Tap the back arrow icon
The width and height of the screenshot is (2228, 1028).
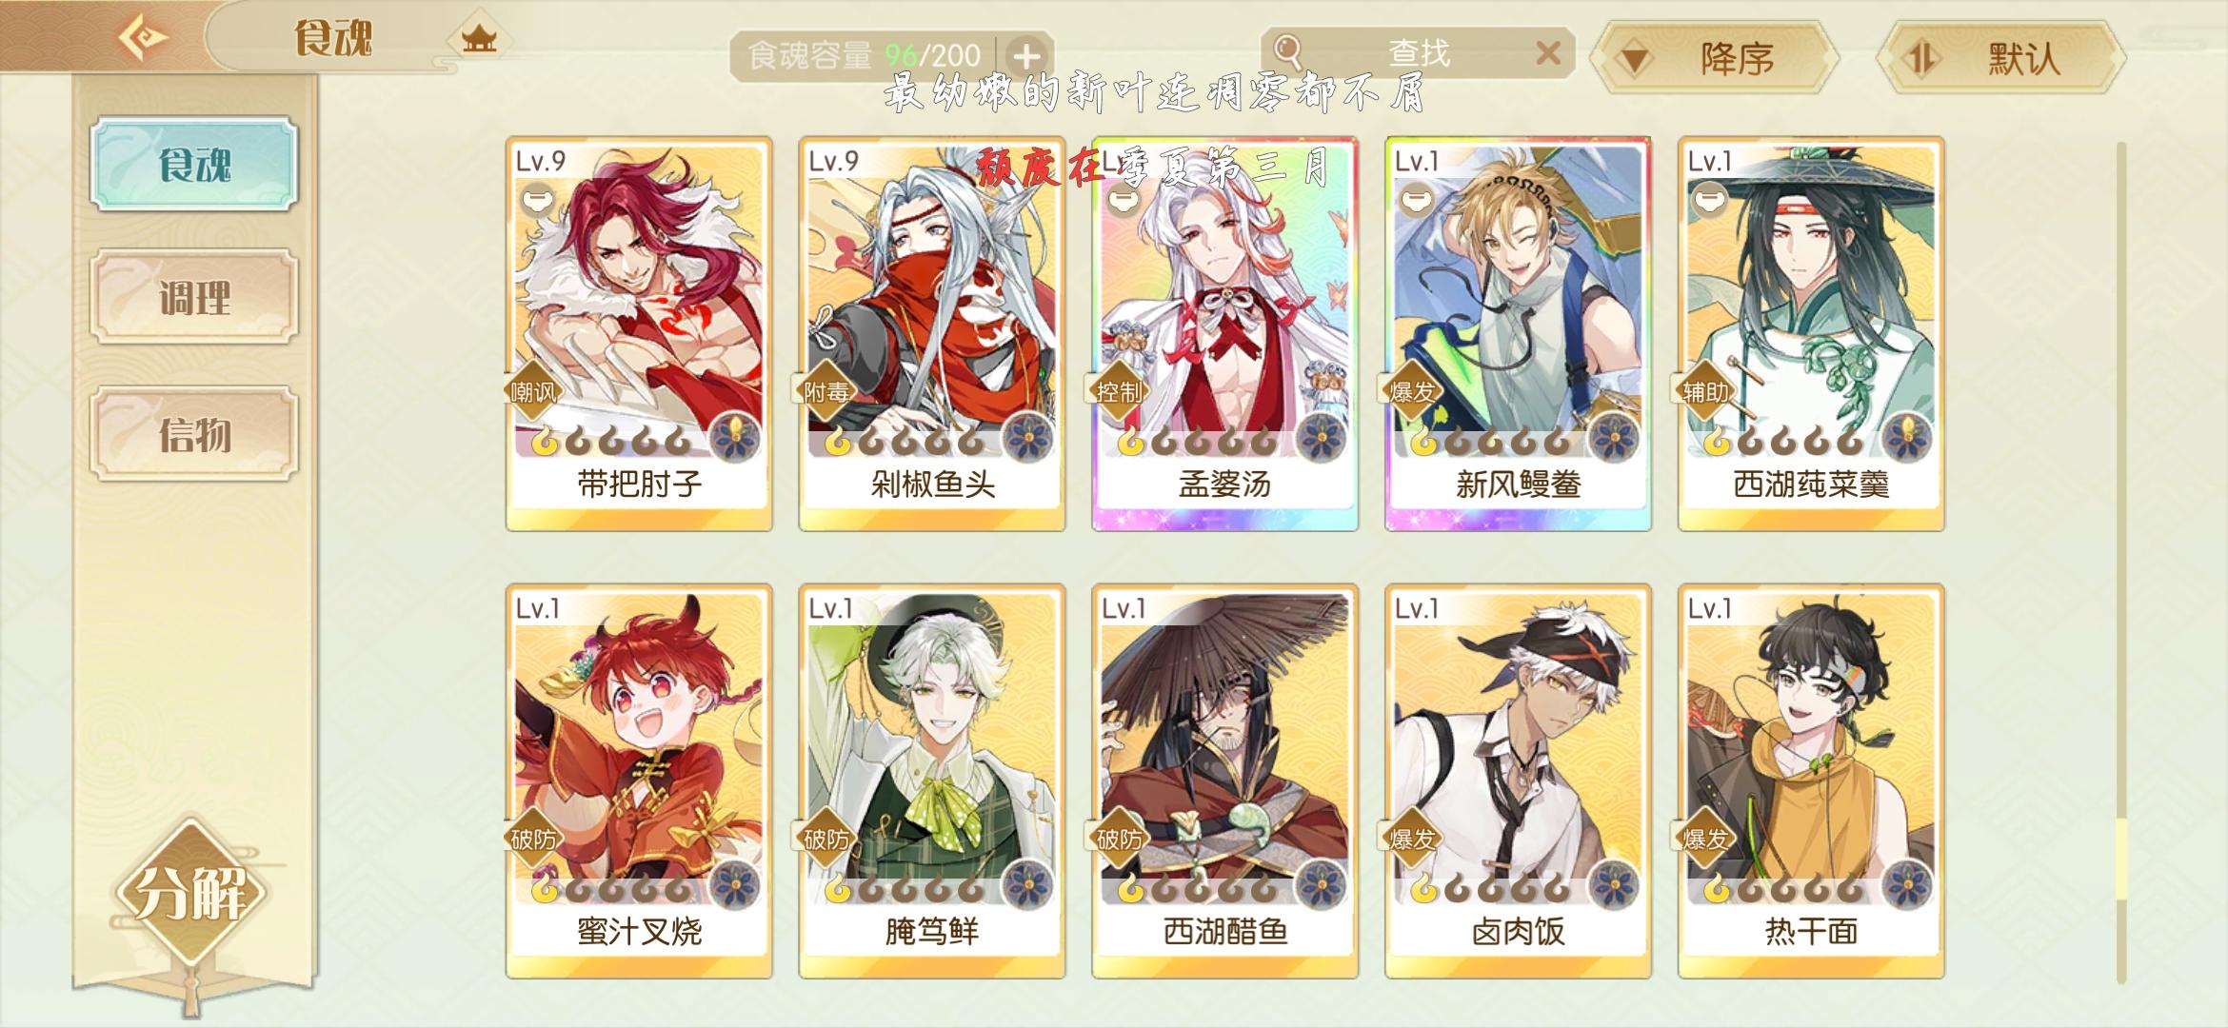143,38
